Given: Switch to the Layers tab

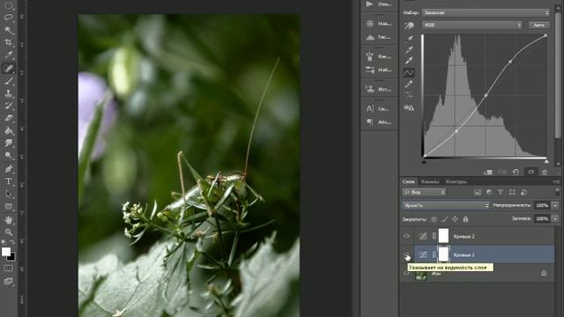Looking at the screenshot, I should 408,182.
